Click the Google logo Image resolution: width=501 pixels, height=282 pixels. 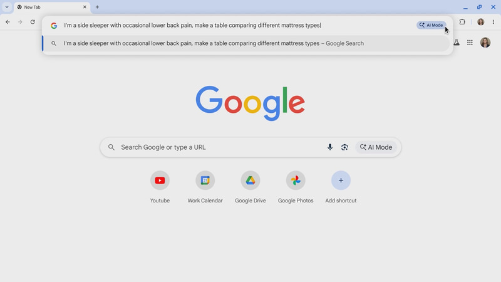(x=250, y=103)
